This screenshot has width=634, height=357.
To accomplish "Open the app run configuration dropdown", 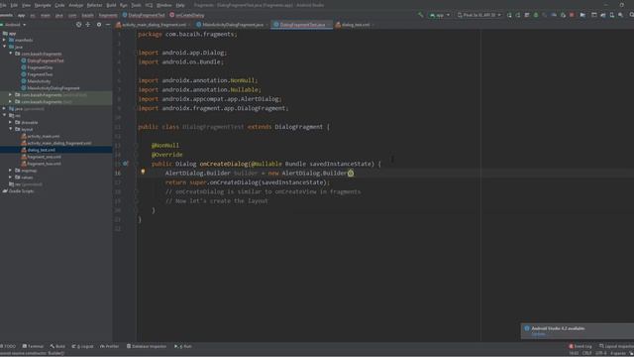I will [x=440, y=15].
